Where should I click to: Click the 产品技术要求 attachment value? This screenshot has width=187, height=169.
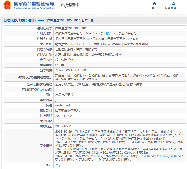click(x=64, y=95)
